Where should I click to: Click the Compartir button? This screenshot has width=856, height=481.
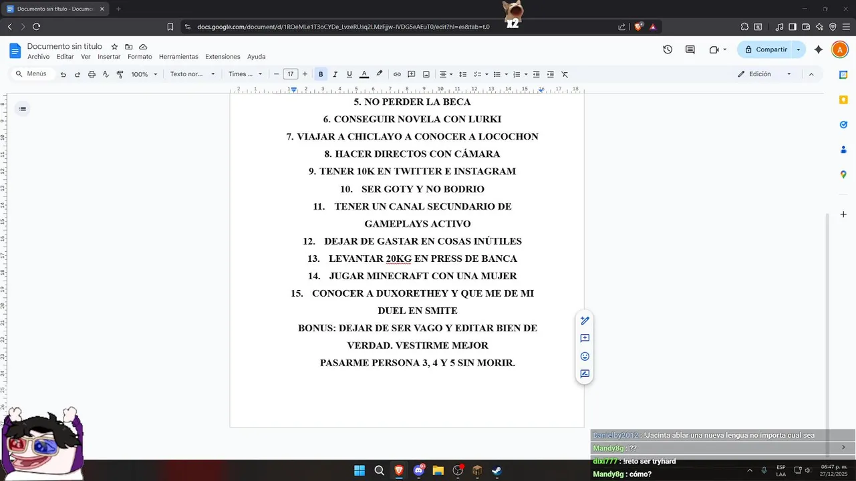coord(765,49)
